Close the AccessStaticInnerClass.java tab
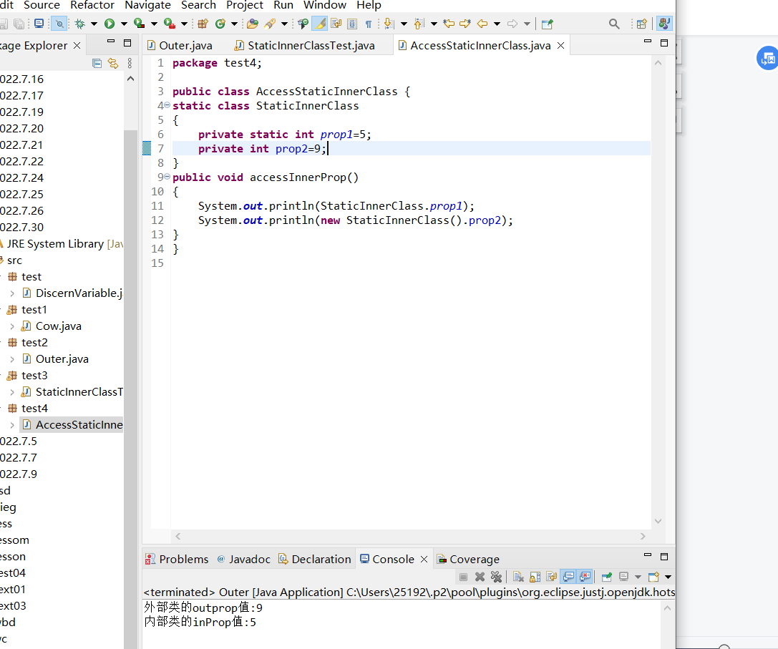The height and width of the screenshot is (649, 778). [561, 46]
